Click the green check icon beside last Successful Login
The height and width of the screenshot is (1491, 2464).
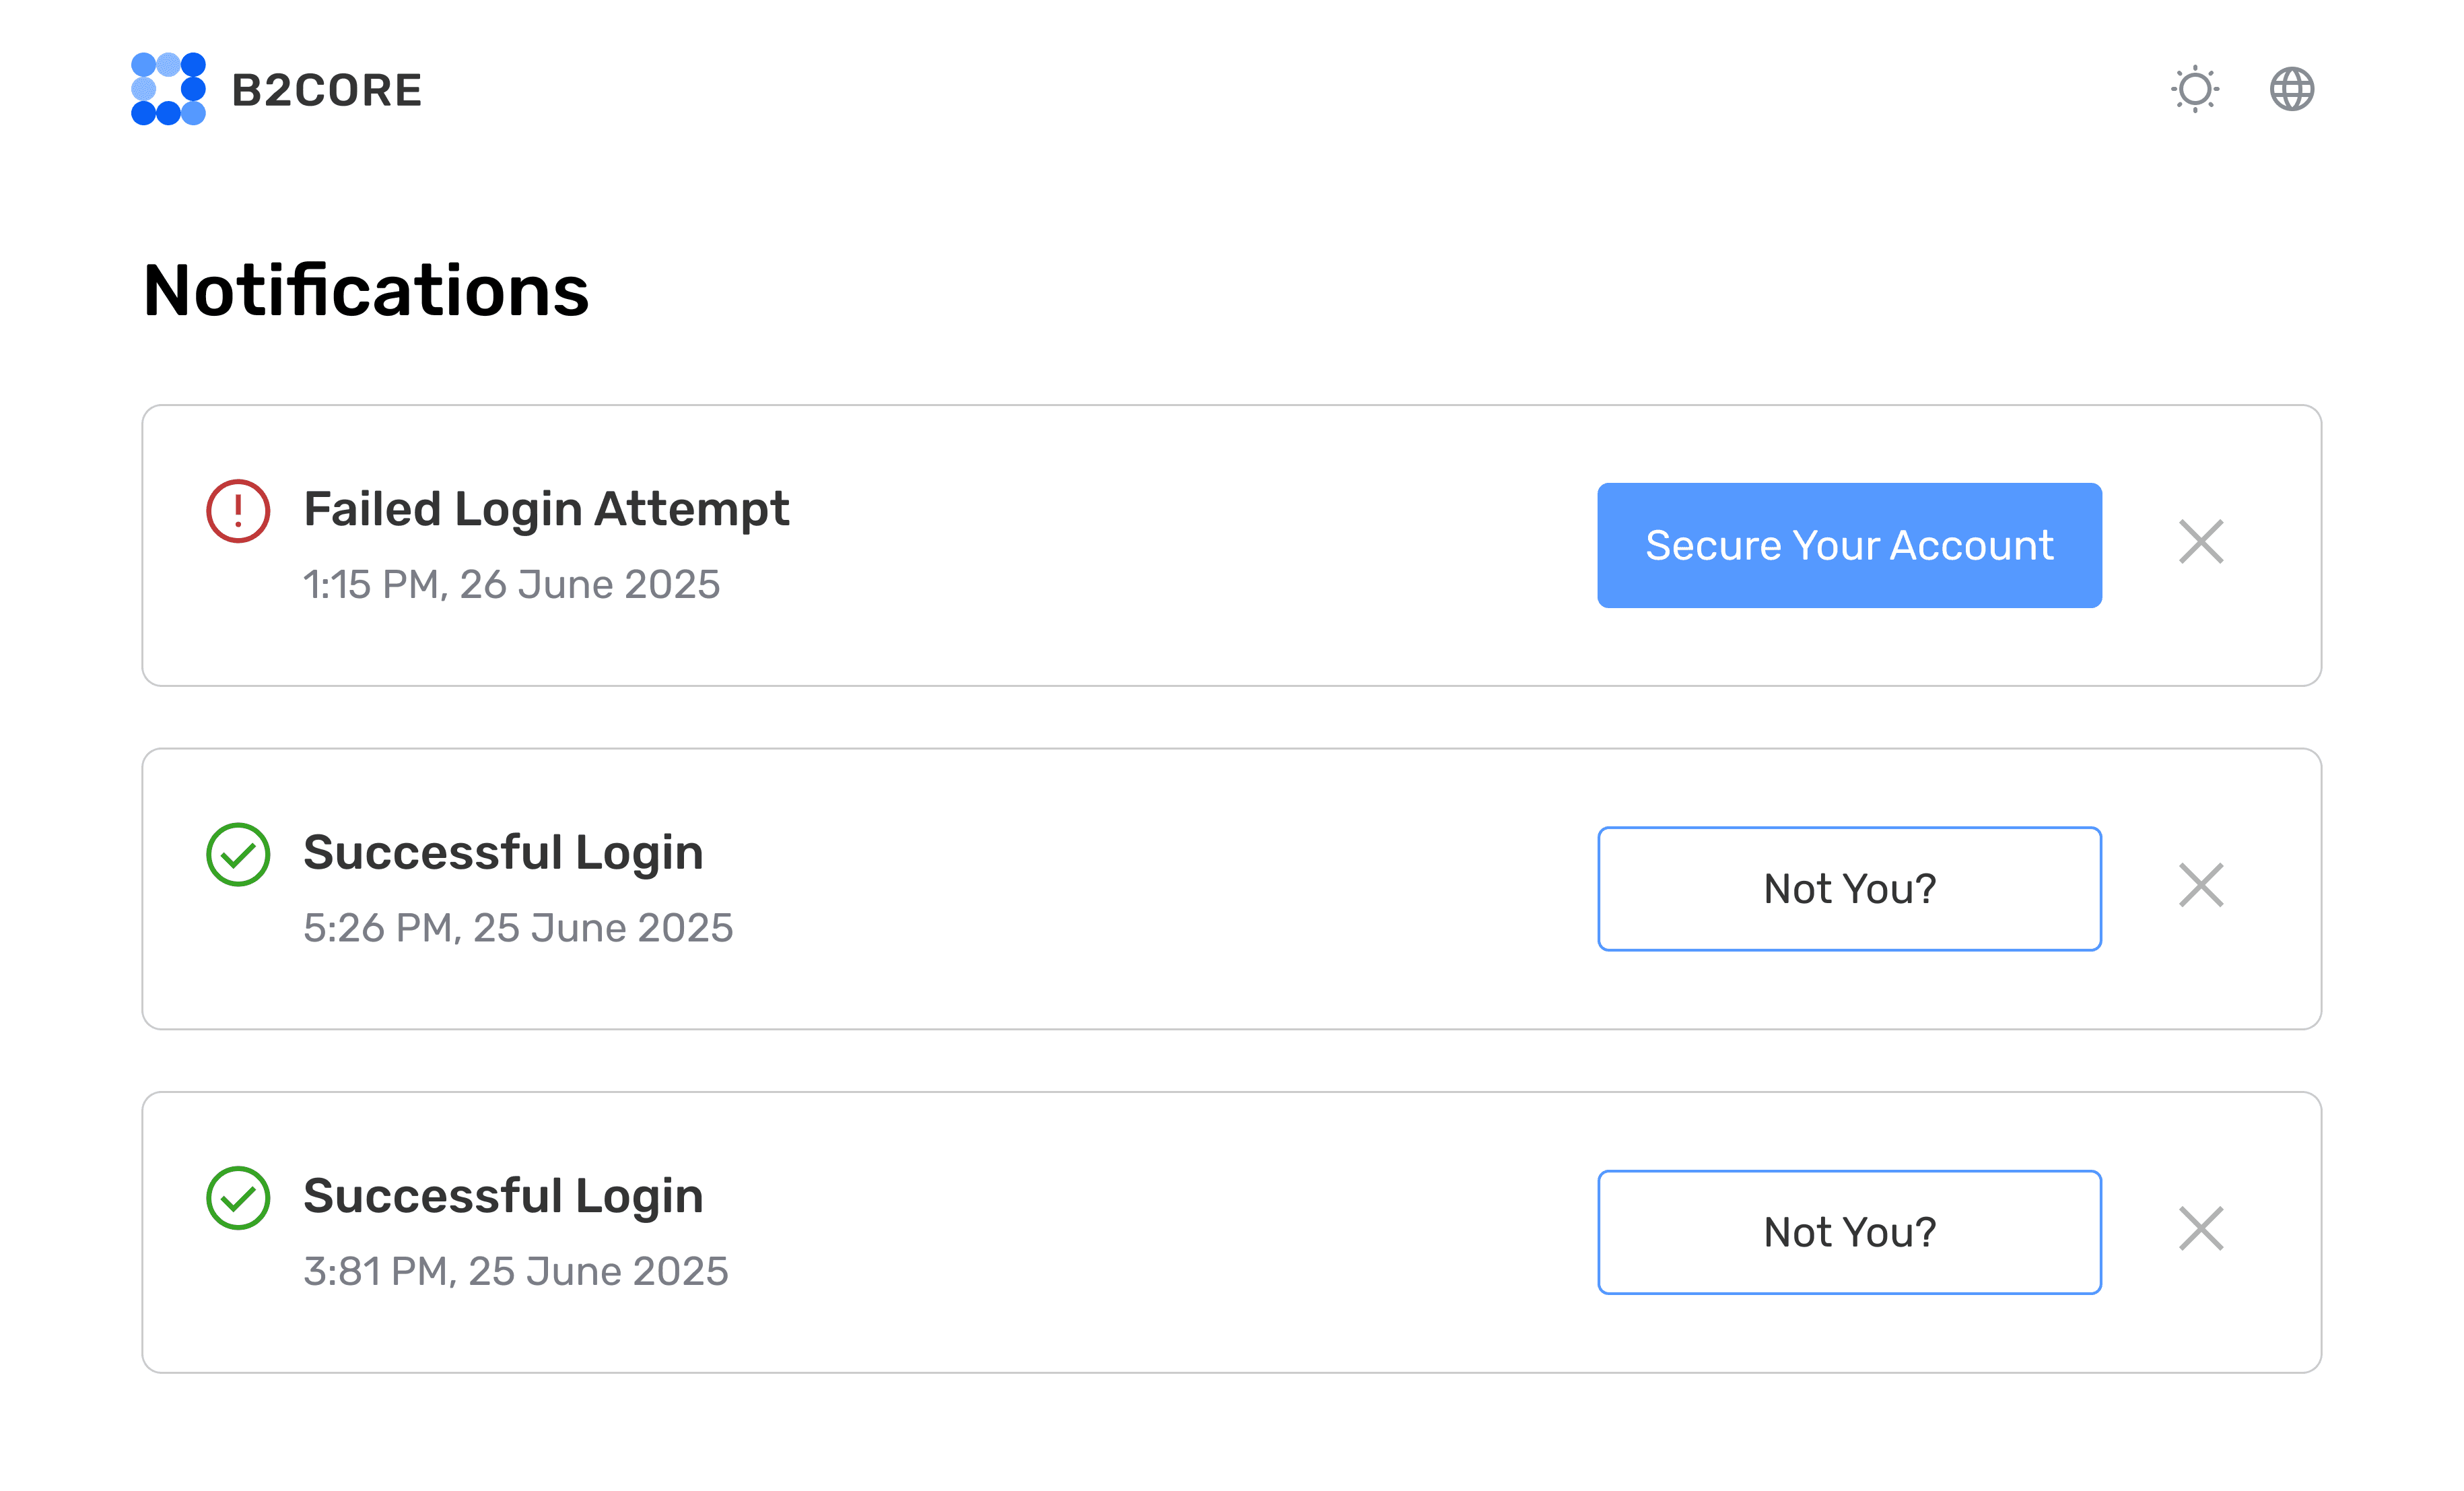pyautogui.click(x=238, y=1198)
